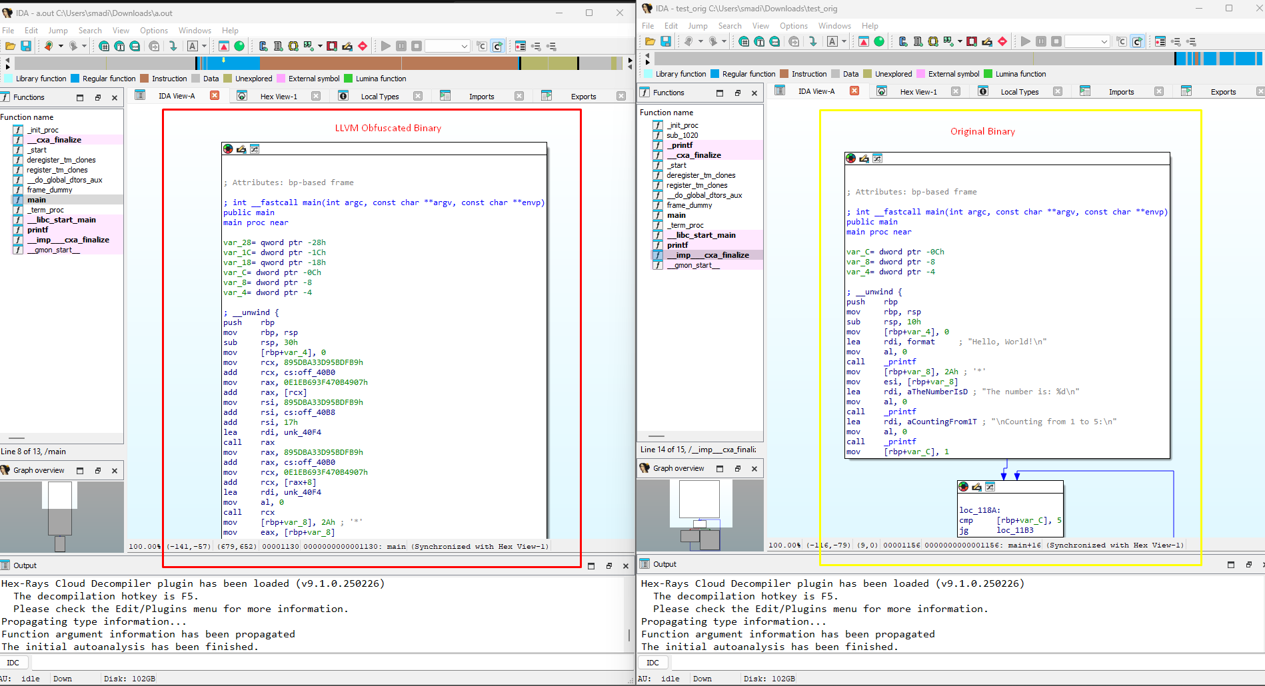1265x686 pixels.
Task: Click the green circle icon in test_orig toolbar
Action: click(x=879, y=41)
